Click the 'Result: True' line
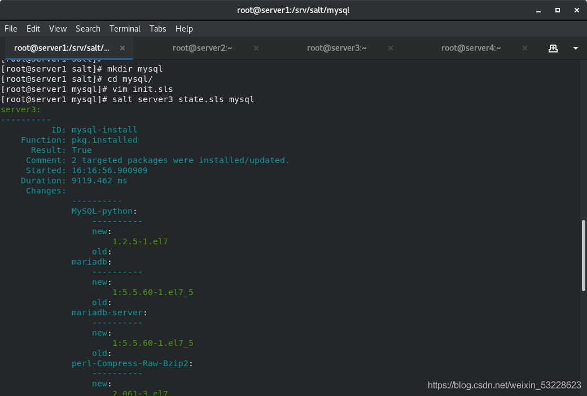This screenshot has width=587, height=396. [x=62, y=150]
